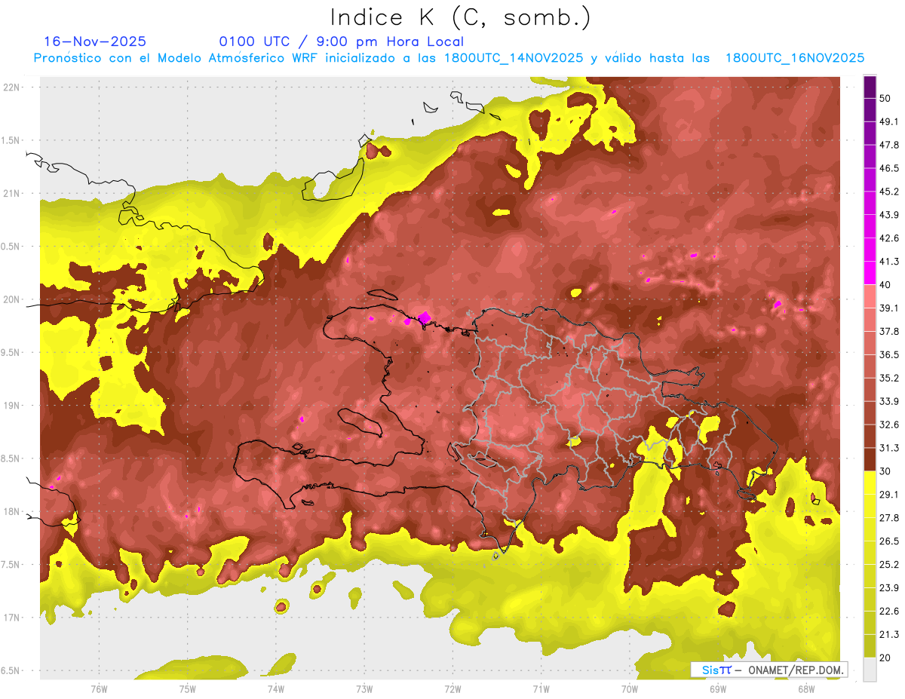The image size is (905, 699).
Task: Click the '27.8' colorbar label
Action: point(889,518)
